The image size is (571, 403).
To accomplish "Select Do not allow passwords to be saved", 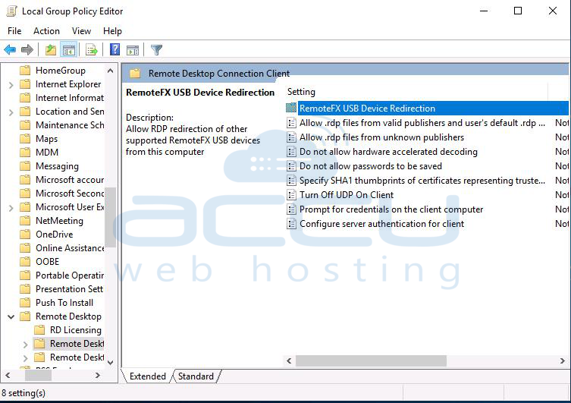I will [x=371, y=166].
